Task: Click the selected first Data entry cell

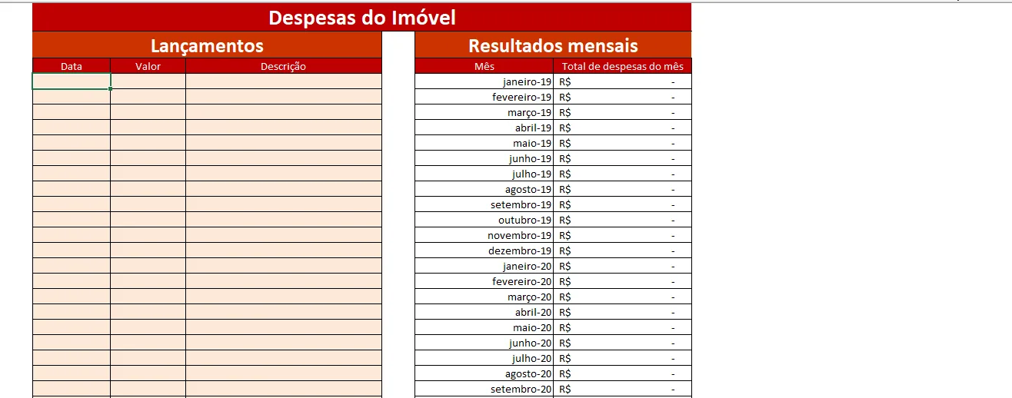Action: coord(72,81)
